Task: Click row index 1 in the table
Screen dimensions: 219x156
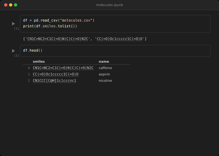Action: tap(29, 74)
